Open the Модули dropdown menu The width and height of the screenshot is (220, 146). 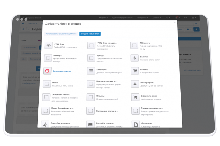(x=103, y=18)
